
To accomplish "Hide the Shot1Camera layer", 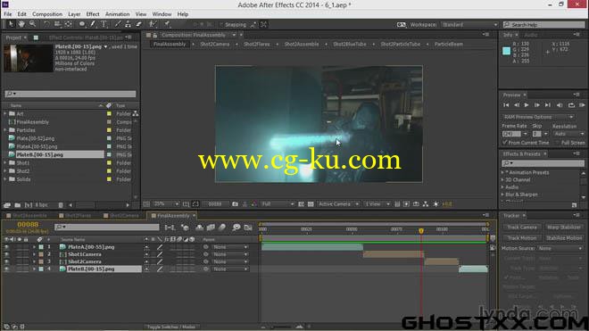I will [6, 254].
